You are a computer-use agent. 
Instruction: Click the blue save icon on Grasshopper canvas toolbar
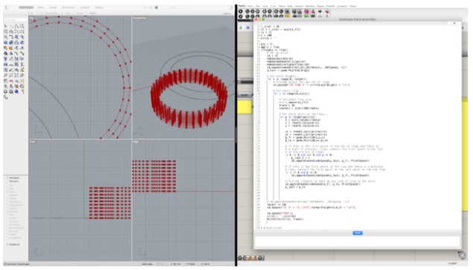[248, 28]
